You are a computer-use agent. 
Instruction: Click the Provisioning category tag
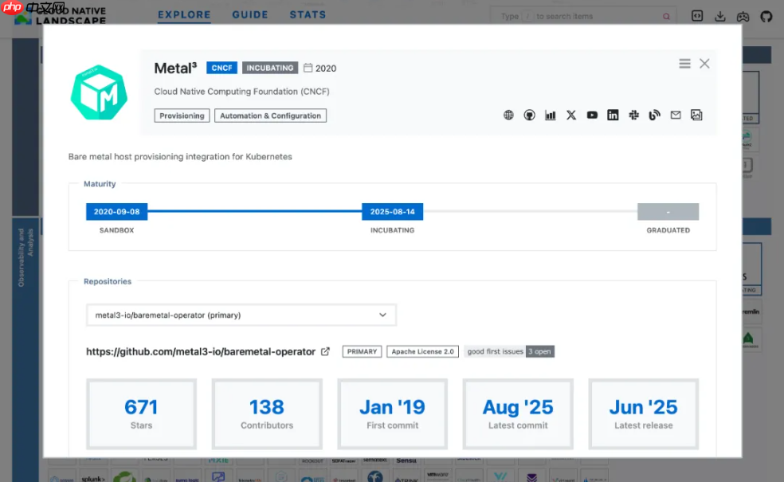point(182,116)
